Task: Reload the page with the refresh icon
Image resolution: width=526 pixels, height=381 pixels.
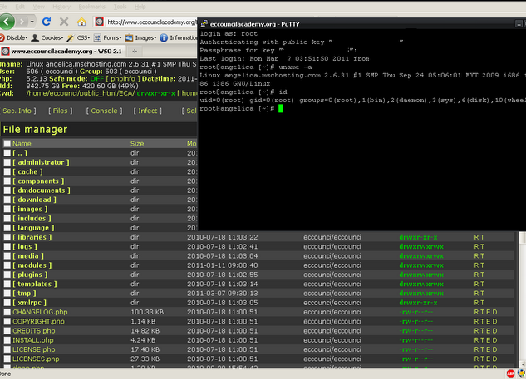Action: (47, 22)
